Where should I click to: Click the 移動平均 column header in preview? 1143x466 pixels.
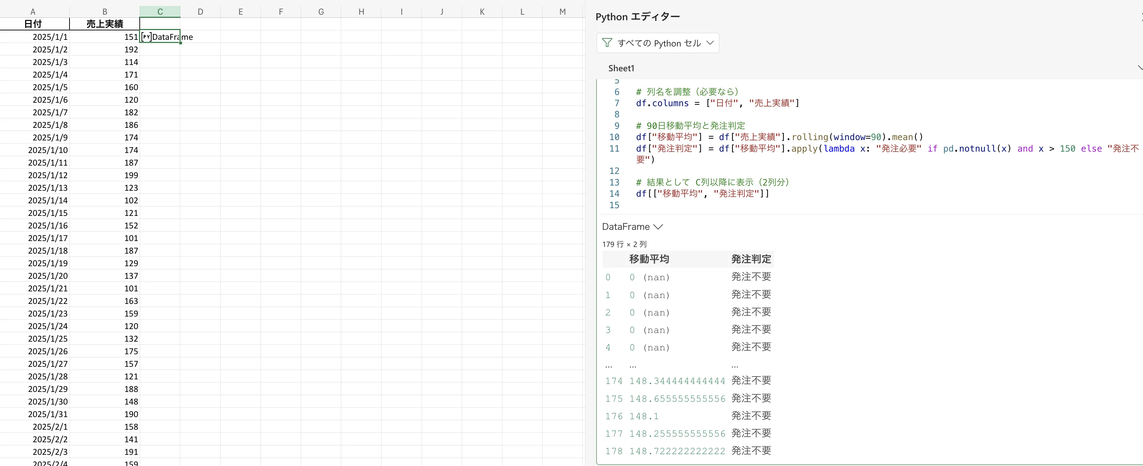pyautogui.click(x=649, y=259)
